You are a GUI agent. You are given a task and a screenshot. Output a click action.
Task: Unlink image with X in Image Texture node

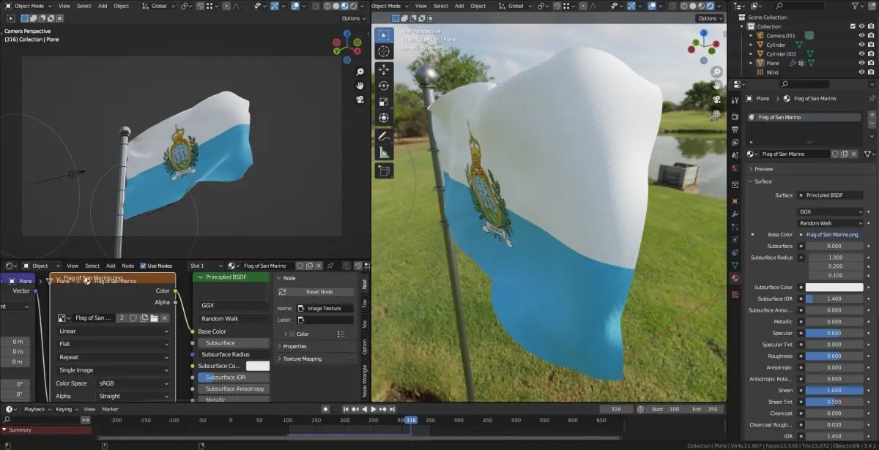click(165, 318)
